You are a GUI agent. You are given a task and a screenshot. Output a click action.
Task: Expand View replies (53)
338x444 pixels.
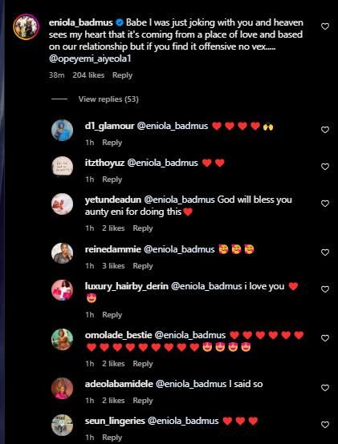tap(108, 99)
